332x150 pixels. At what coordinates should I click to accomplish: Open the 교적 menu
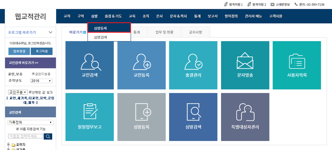coord(67,16)
